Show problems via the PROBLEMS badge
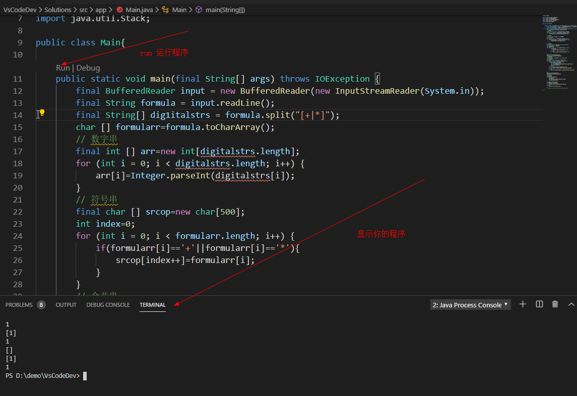The height and width of the screenshot is (396, 577). (41, 305)
